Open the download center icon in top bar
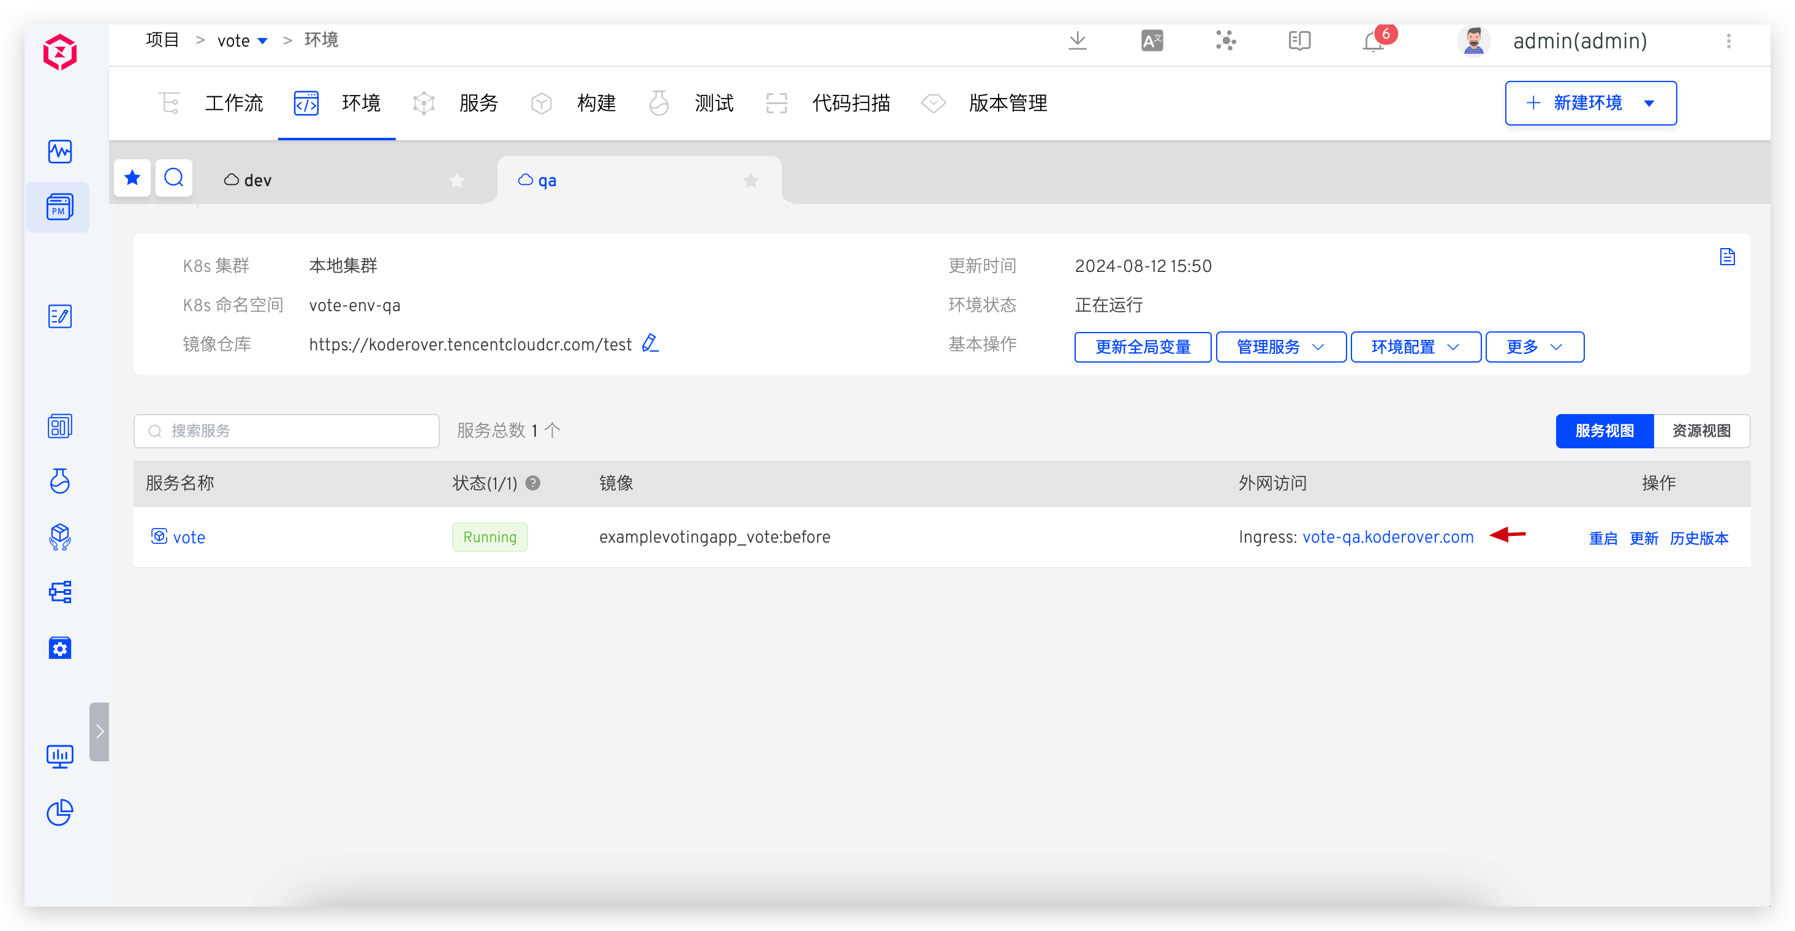Image resolution: width=1795 pixels, height=931 pixels. 1077,40
